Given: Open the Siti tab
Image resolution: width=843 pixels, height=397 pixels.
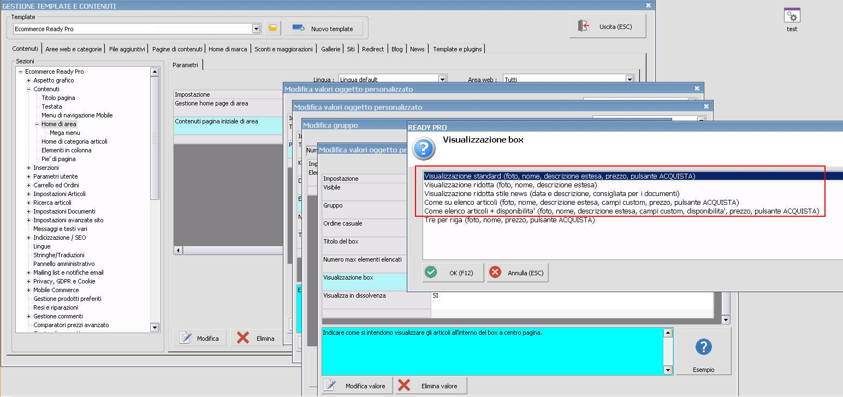Looking at the screenshot, I should pyautogui.click(x=351, y=49).
